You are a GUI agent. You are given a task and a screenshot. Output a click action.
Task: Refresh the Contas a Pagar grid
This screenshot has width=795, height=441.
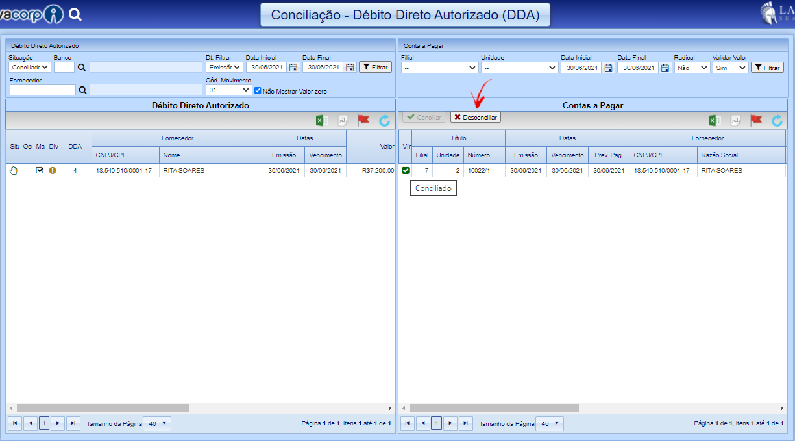pos(777,120)
